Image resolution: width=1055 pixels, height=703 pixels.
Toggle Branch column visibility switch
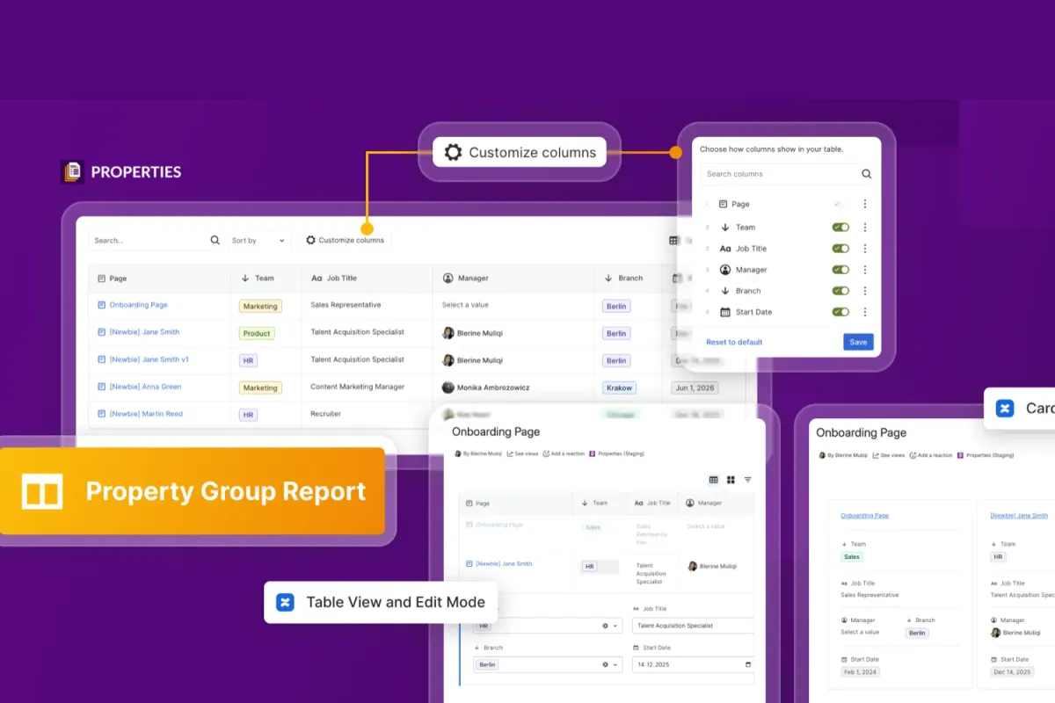[840, 291]
